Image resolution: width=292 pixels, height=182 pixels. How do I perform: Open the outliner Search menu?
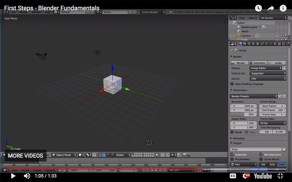(x=253, y=18)
